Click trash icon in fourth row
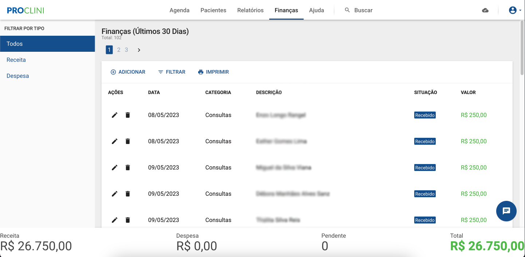 click(x=128, y=194)
